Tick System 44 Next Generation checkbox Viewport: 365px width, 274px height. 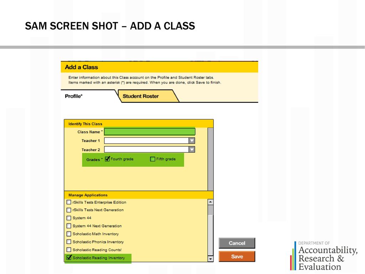69,226
